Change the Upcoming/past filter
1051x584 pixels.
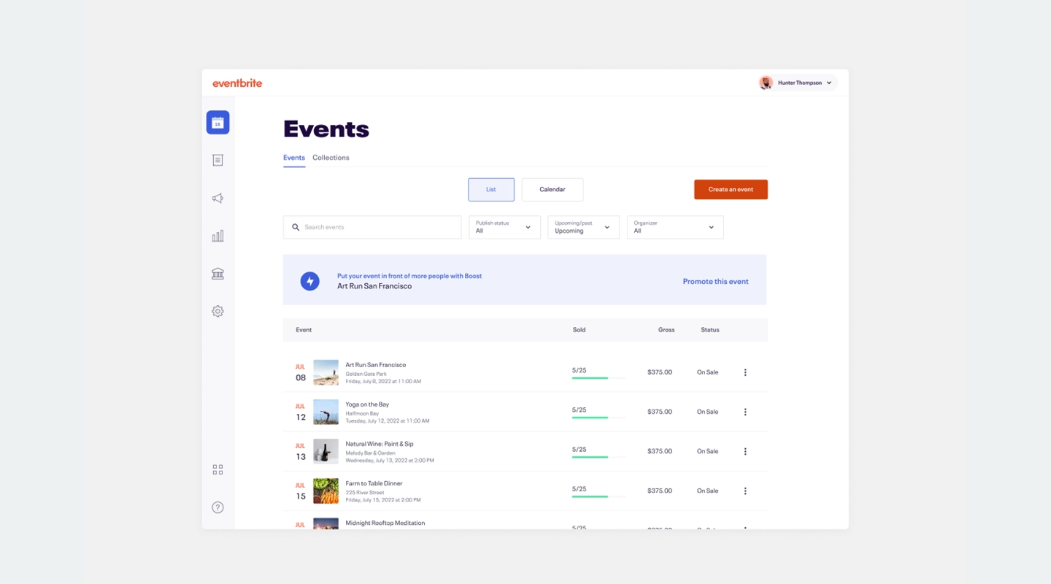[x=582, y=227]
